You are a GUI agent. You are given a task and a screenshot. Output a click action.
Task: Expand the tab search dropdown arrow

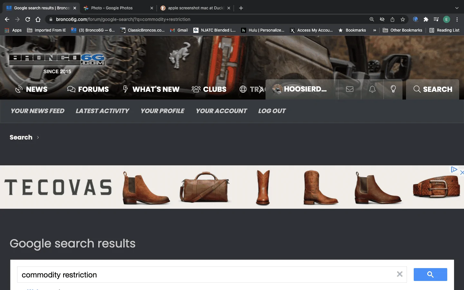[457, 8]
